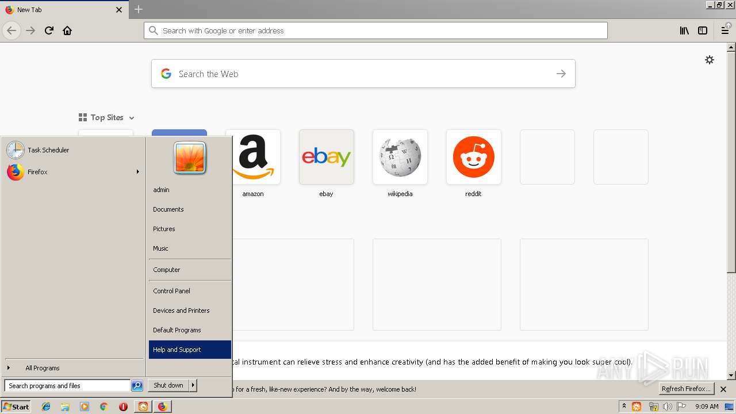Open Windows Explorer folder from taskbar

65,407
